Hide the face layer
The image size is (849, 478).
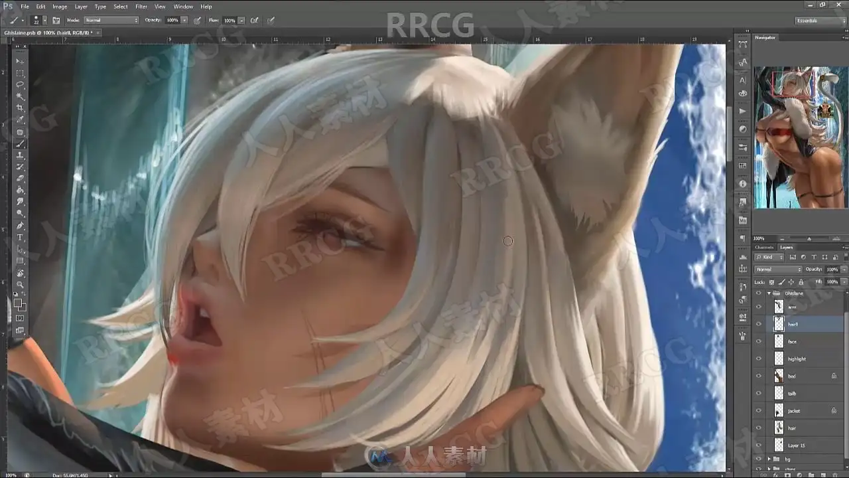758,341
